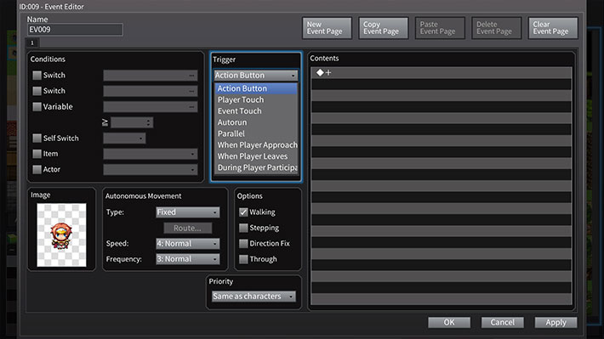The image size is (604, 339).
Task: Toggle the Walking option checkbox
Action: [x=243, y=212]
